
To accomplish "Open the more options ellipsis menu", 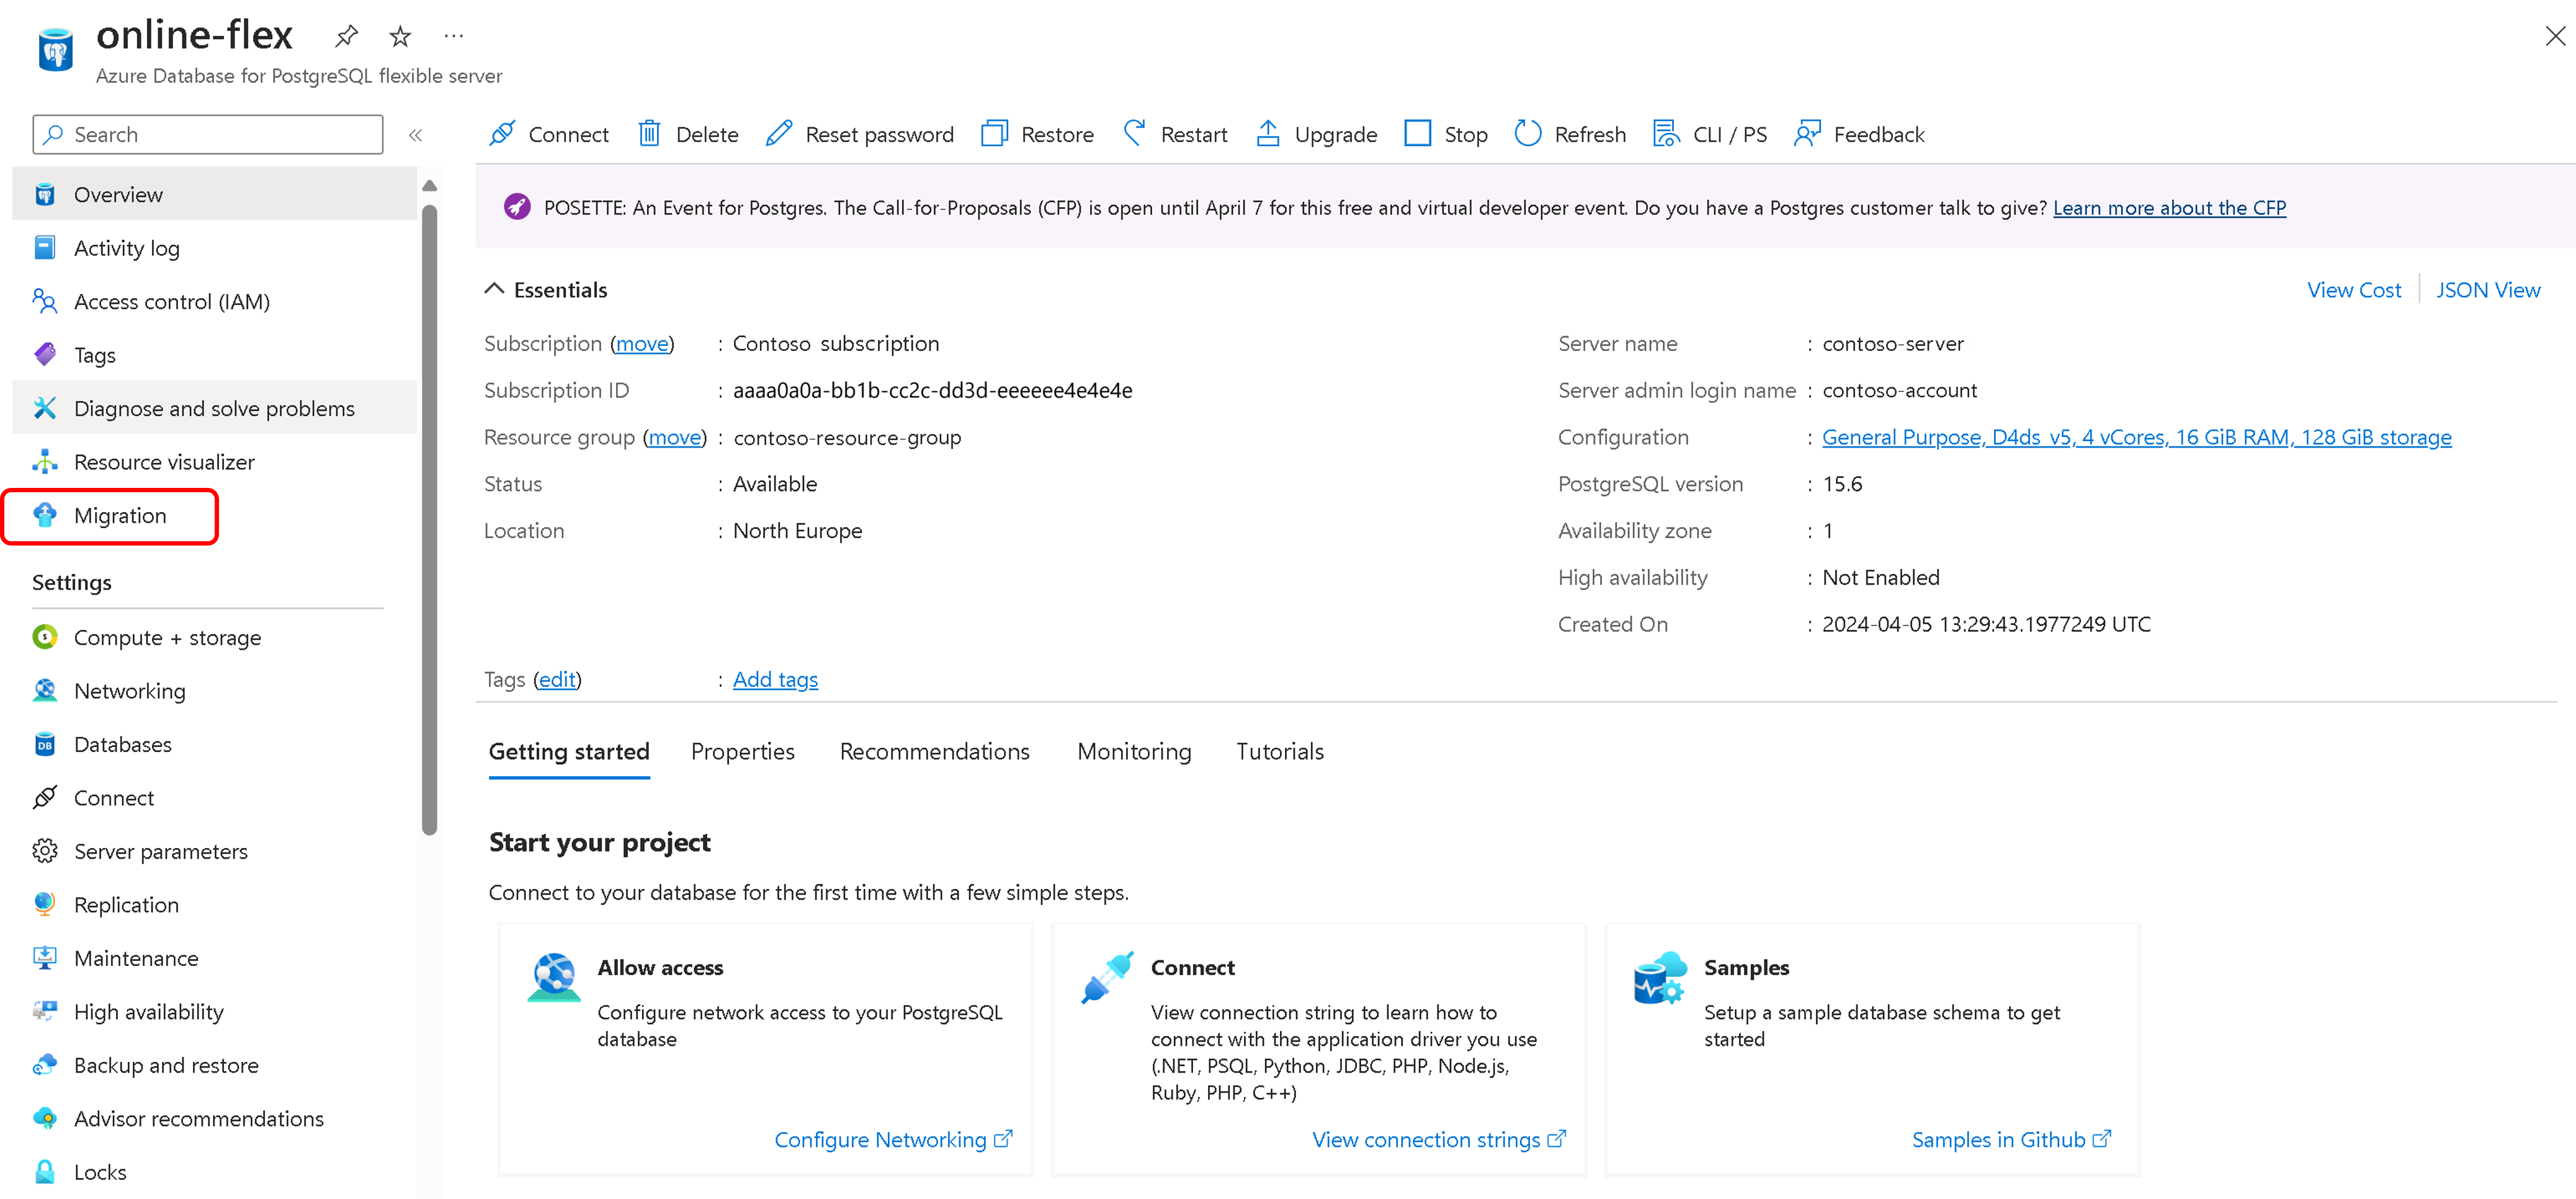I will pyautogui.click(x=454, y=36).
